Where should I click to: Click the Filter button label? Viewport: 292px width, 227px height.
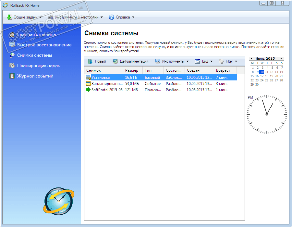point(229,61)
